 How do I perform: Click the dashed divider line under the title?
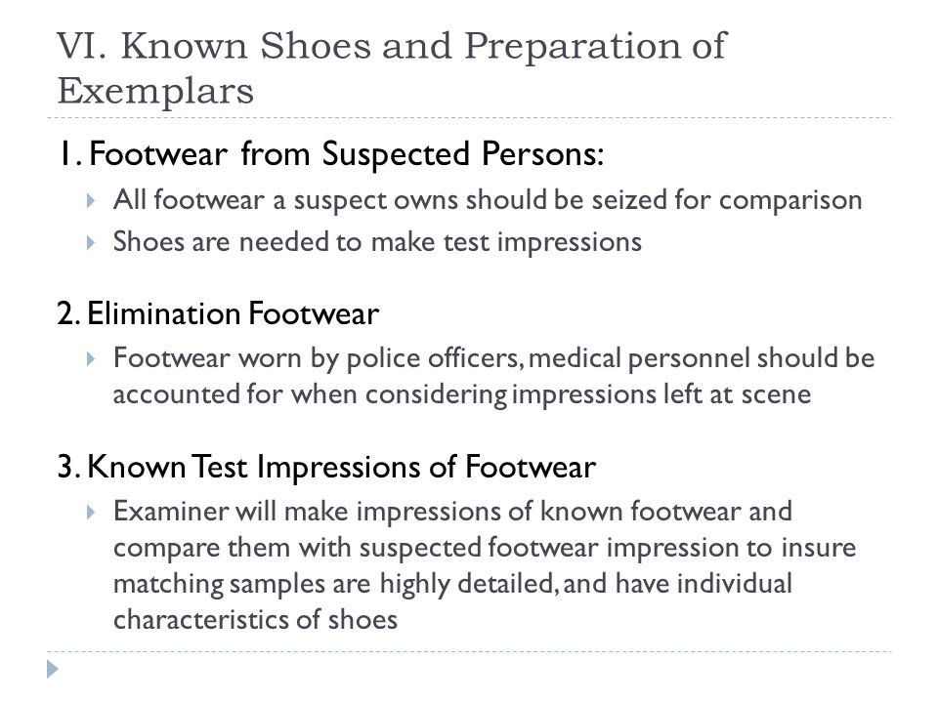469,118
